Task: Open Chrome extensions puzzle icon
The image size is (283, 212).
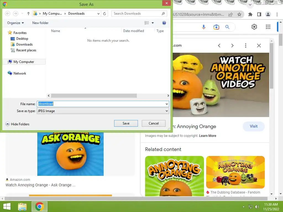Action: click(250, 14)
